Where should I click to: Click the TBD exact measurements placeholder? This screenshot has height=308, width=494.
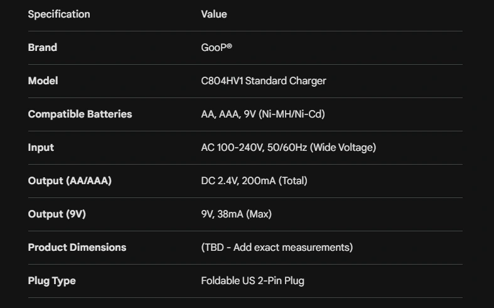[277, 247]
